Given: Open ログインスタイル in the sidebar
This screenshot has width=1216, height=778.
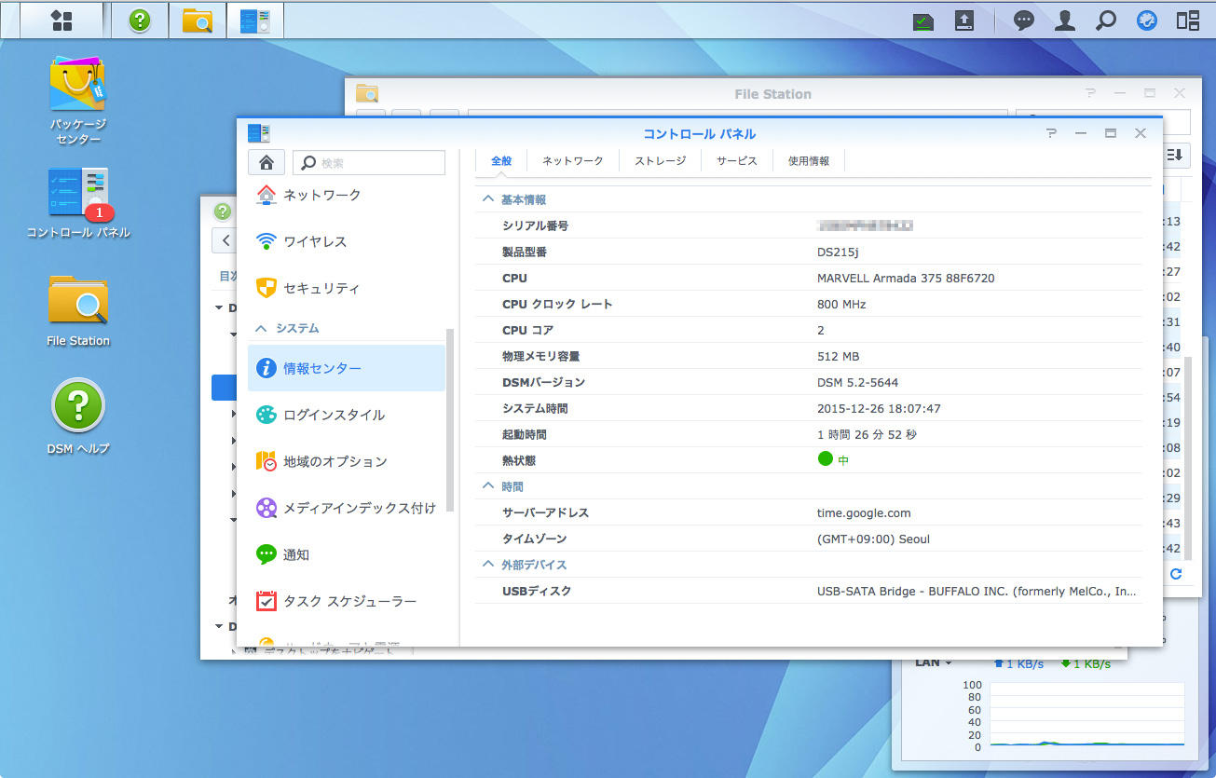Looking at the screenshot, I should 346,415.
